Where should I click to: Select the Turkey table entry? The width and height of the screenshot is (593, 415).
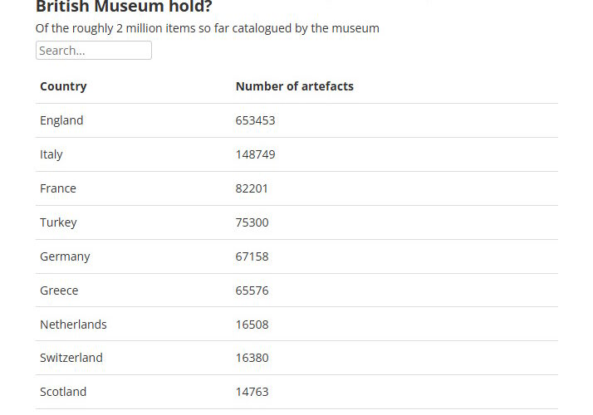[58, 222]
